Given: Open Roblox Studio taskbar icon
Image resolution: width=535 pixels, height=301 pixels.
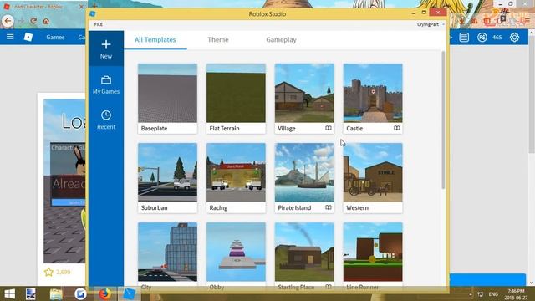Looking at the screenshot, I should (130, 293).
